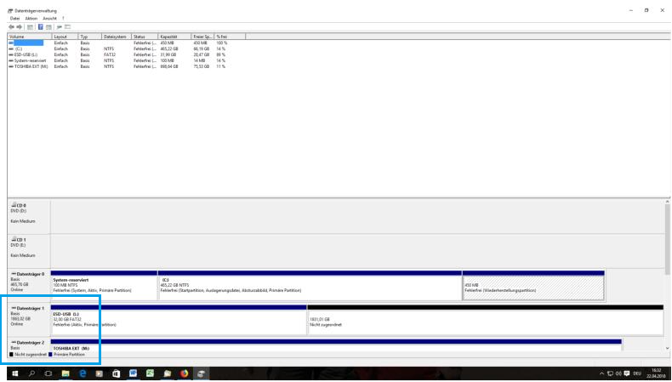Click the toolbar icon right of the Help icon

tap(48, 26)
